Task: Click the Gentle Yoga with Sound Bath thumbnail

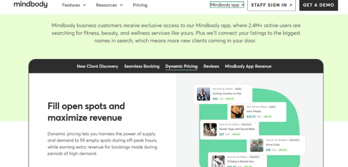Action: click(210, 130)
